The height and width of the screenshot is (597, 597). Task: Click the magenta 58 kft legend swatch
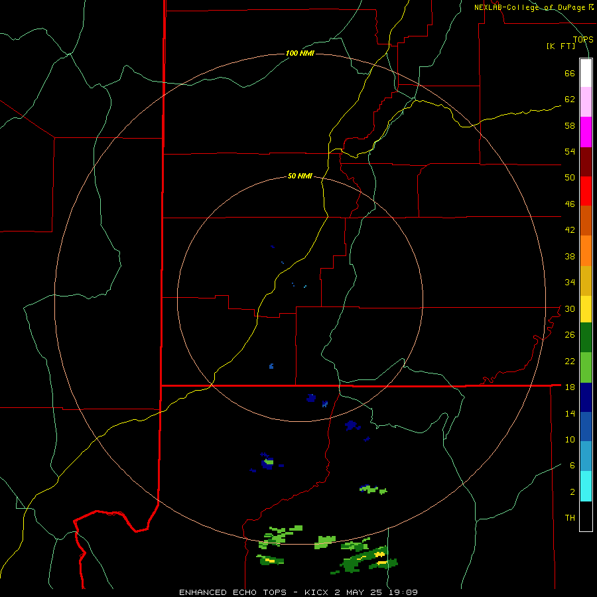click(x=586, y=132)
